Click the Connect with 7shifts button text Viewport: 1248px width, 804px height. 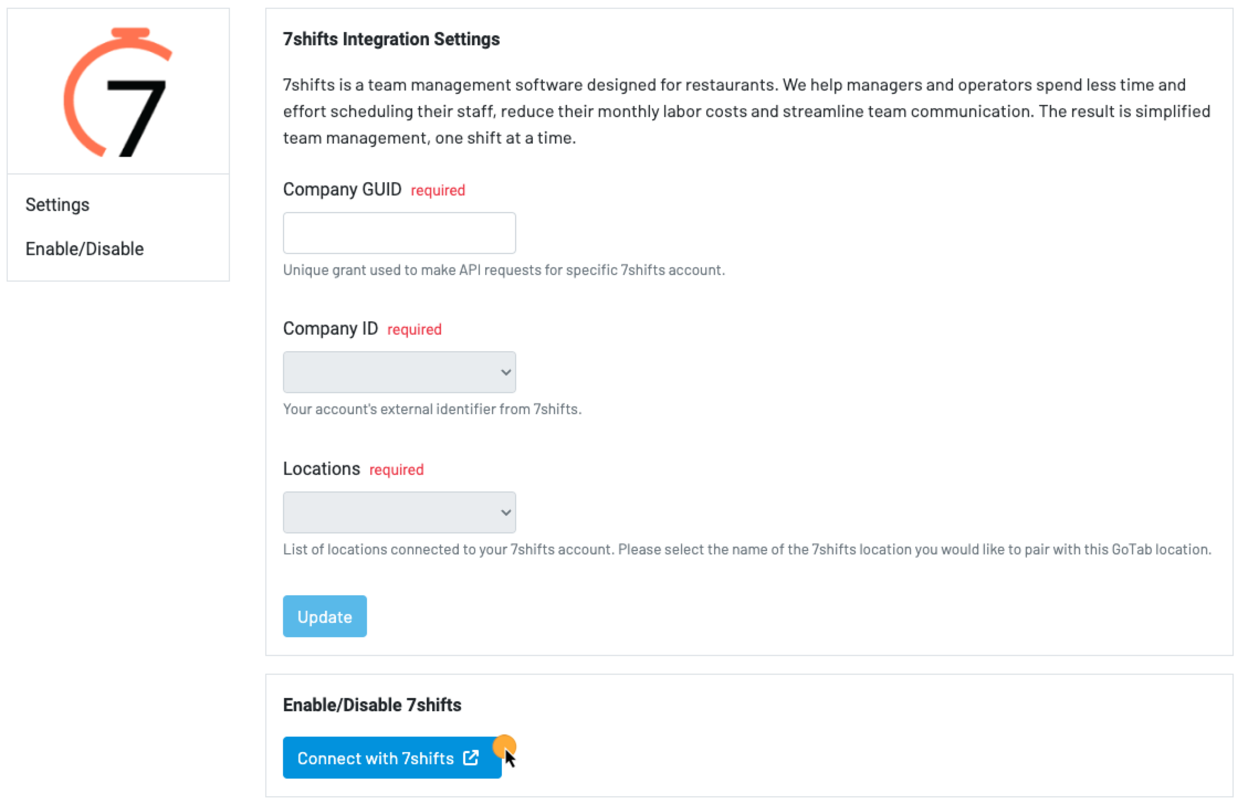tap(375, 758)
